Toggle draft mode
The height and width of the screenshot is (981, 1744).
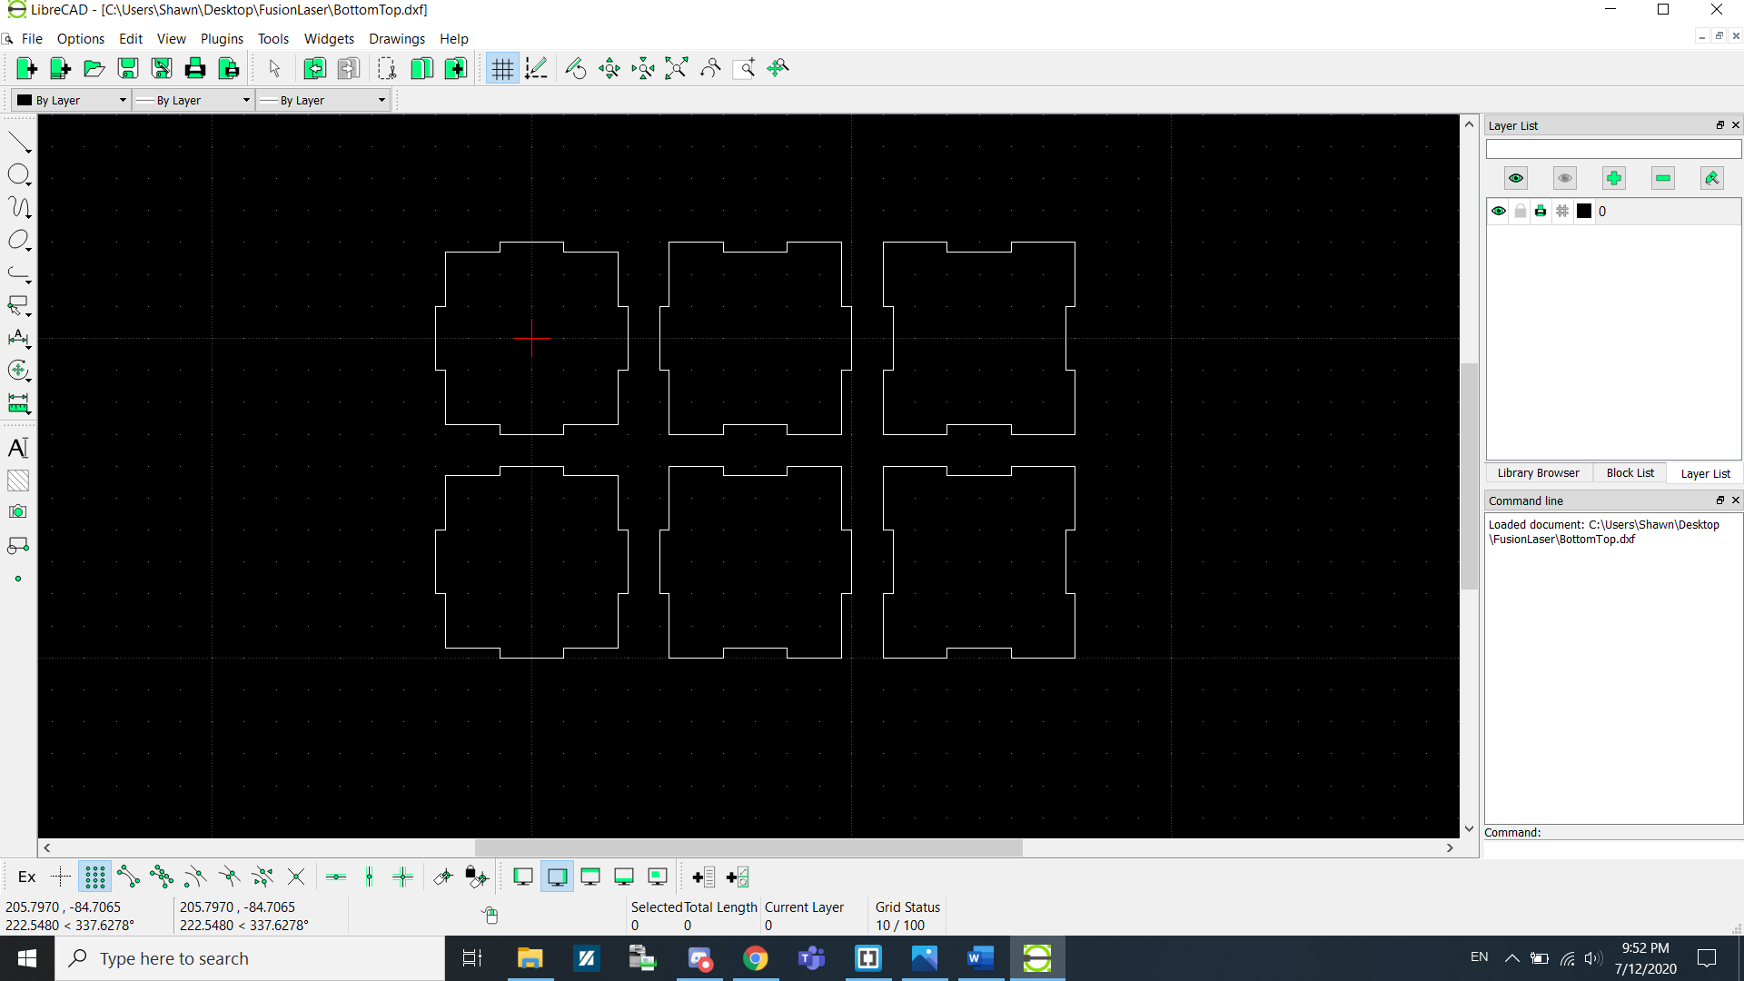point(536,68)
